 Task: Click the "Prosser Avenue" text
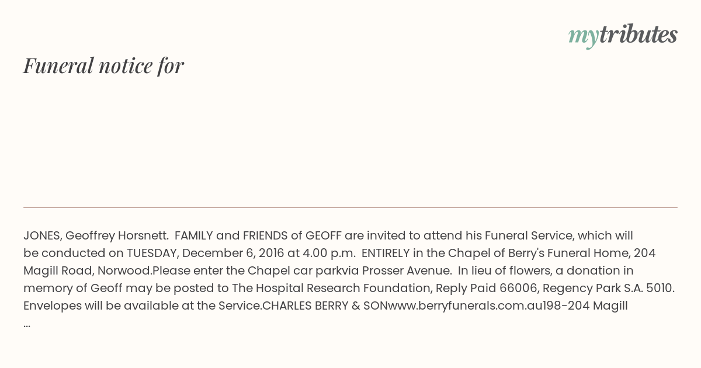[406, 271]
